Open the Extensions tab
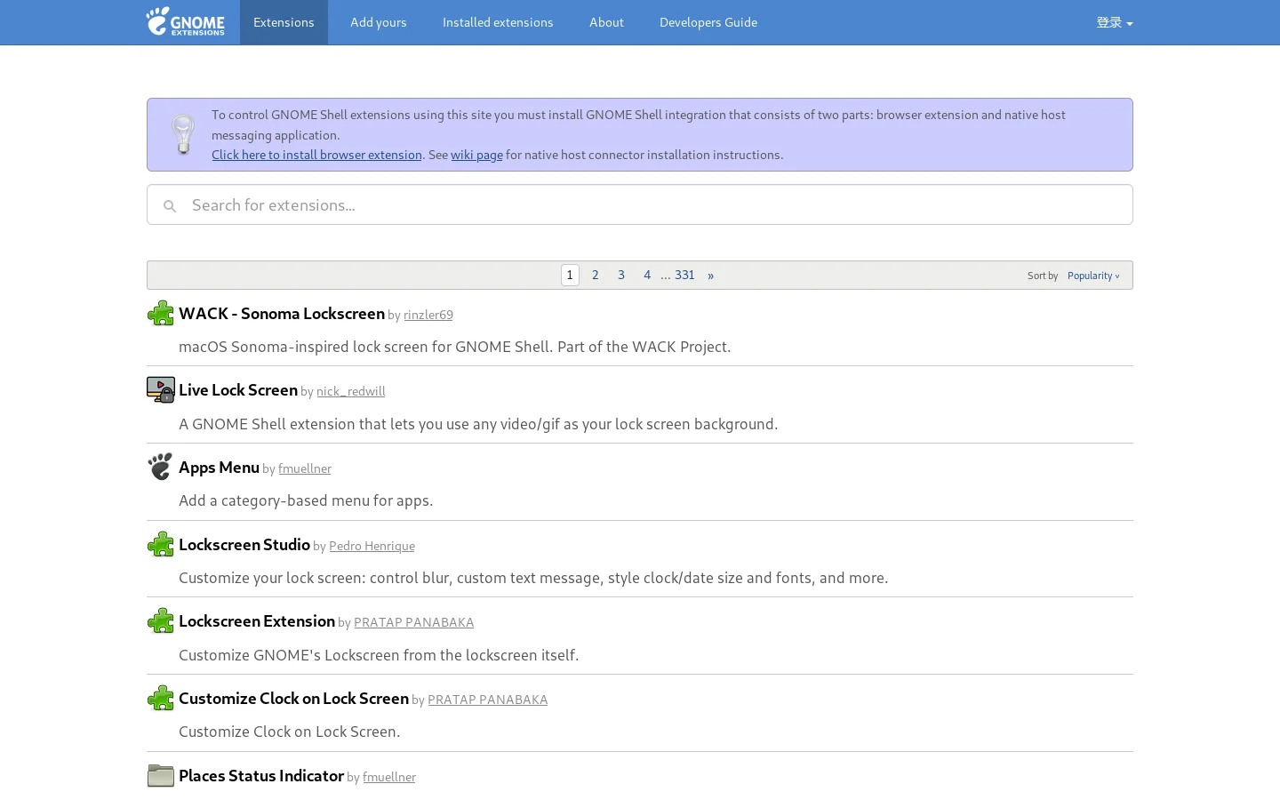 [x=284, y=22]
